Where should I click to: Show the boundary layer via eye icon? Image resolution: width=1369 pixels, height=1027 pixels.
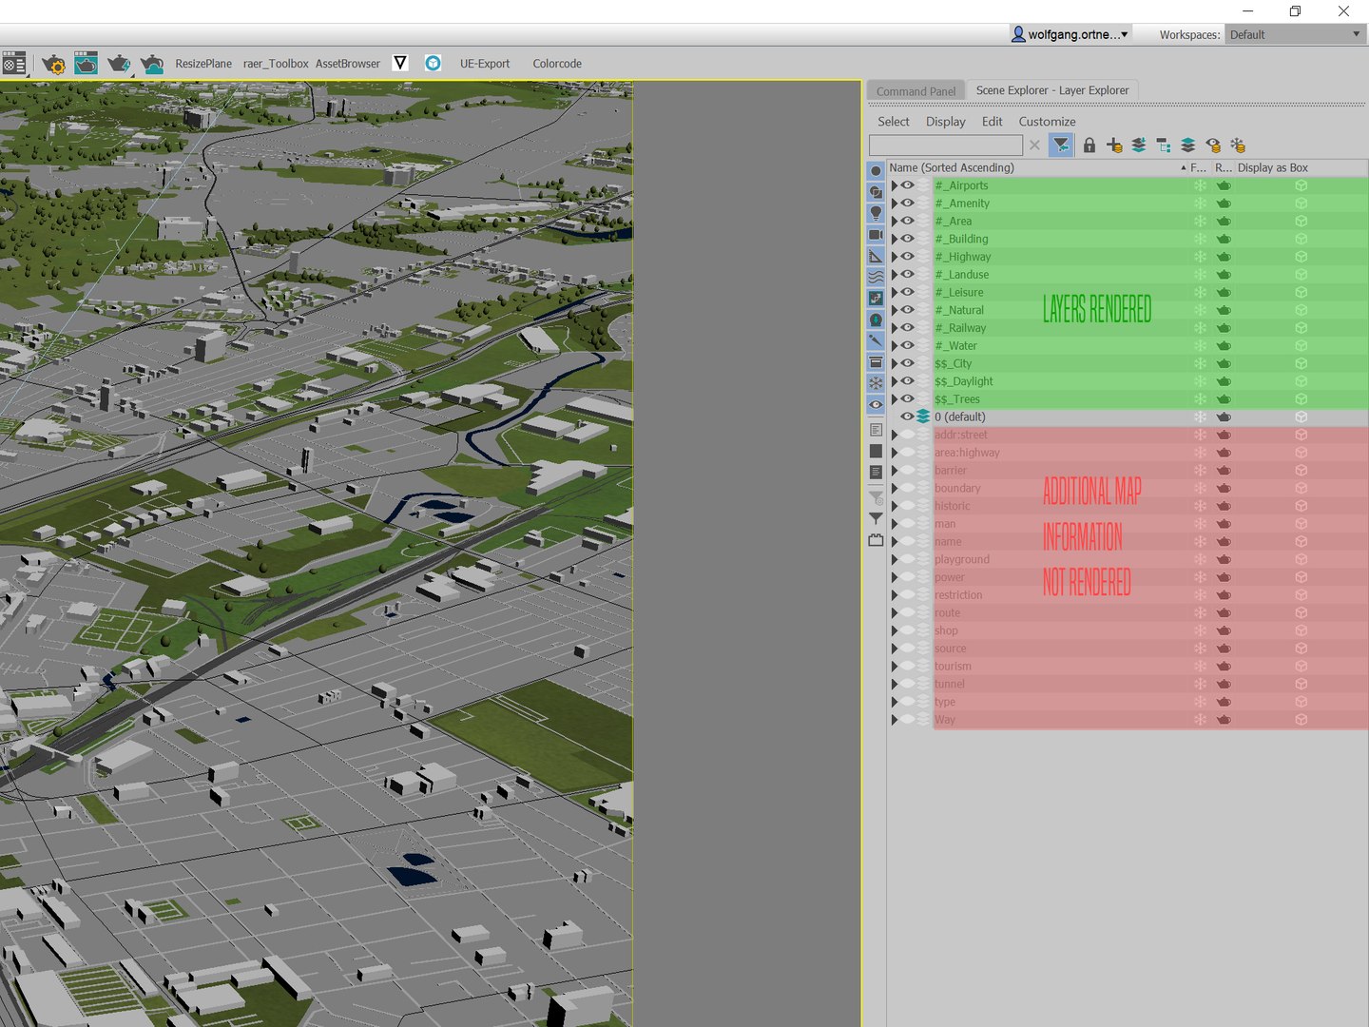(x=908, y=488)
